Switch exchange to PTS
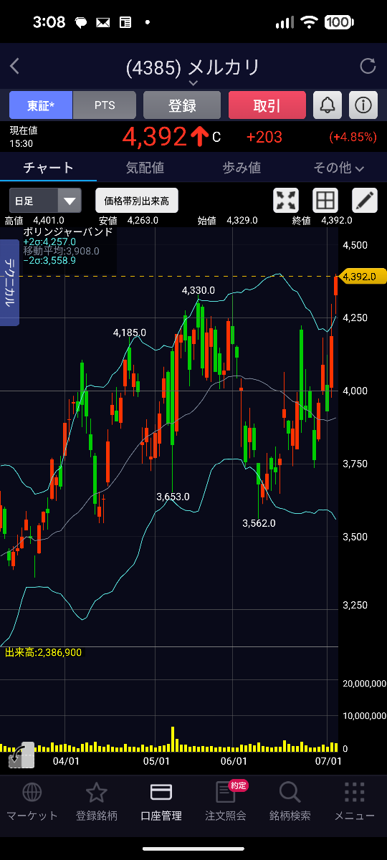Image resolution: width=387 pixels, height=860 pixels. [105, 105]
